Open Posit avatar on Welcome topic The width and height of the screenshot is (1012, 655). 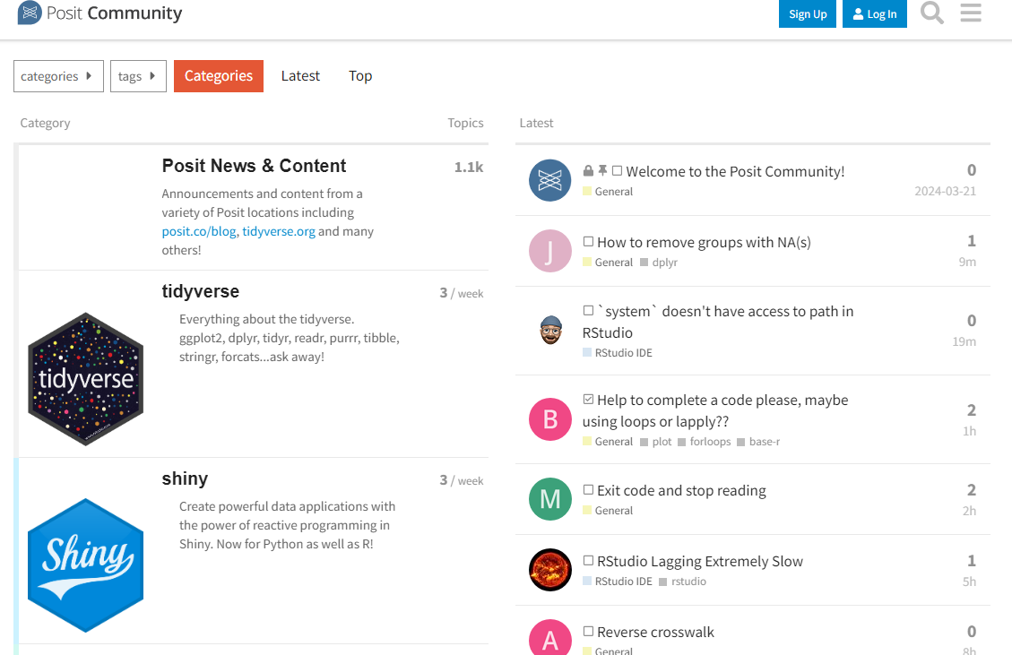[549, 180]
